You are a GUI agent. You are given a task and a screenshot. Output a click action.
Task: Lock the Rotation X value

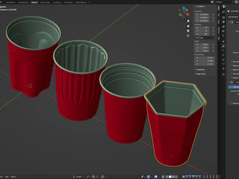(213, 28)
